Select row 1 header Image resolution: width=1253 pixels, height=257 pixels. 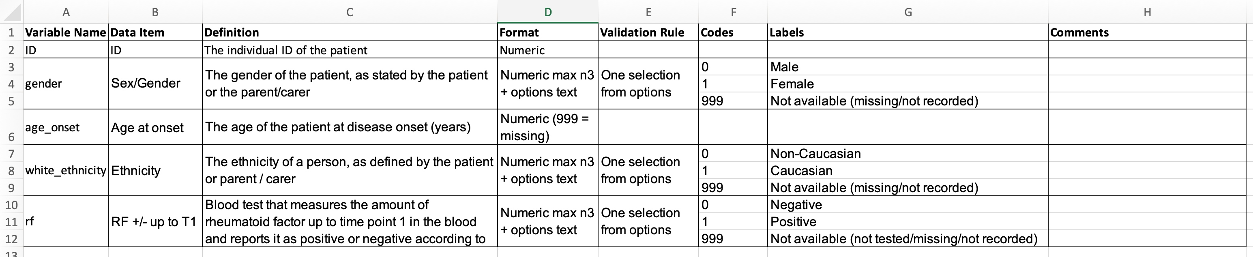point(11,32)
